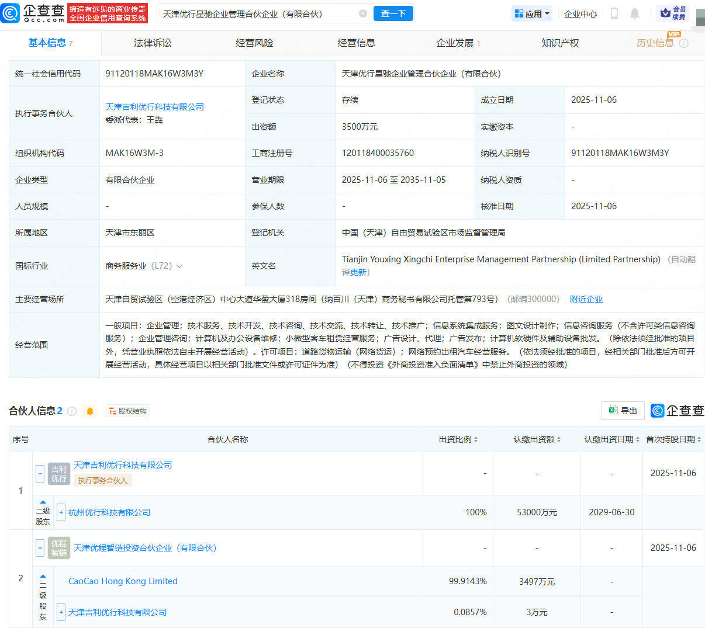
Task: Clear the search box with X icon
Action: [363, 13]
